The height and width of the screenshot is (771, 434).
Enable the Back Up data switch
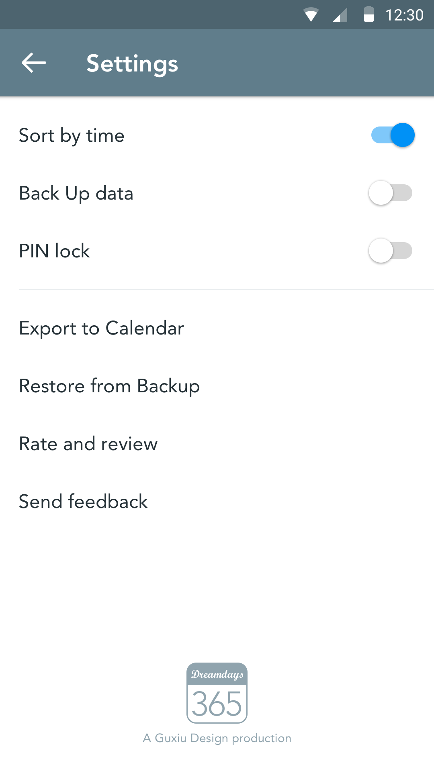[x=391, y=193]
